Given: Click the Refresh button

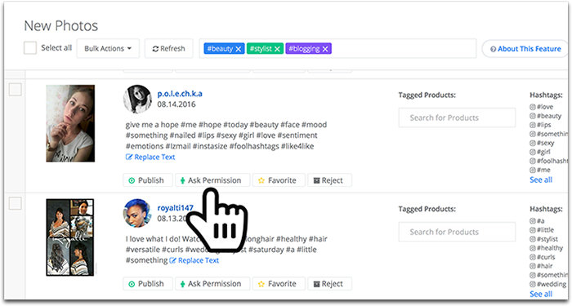Looking at the screenshot, I should click(168, 48).
